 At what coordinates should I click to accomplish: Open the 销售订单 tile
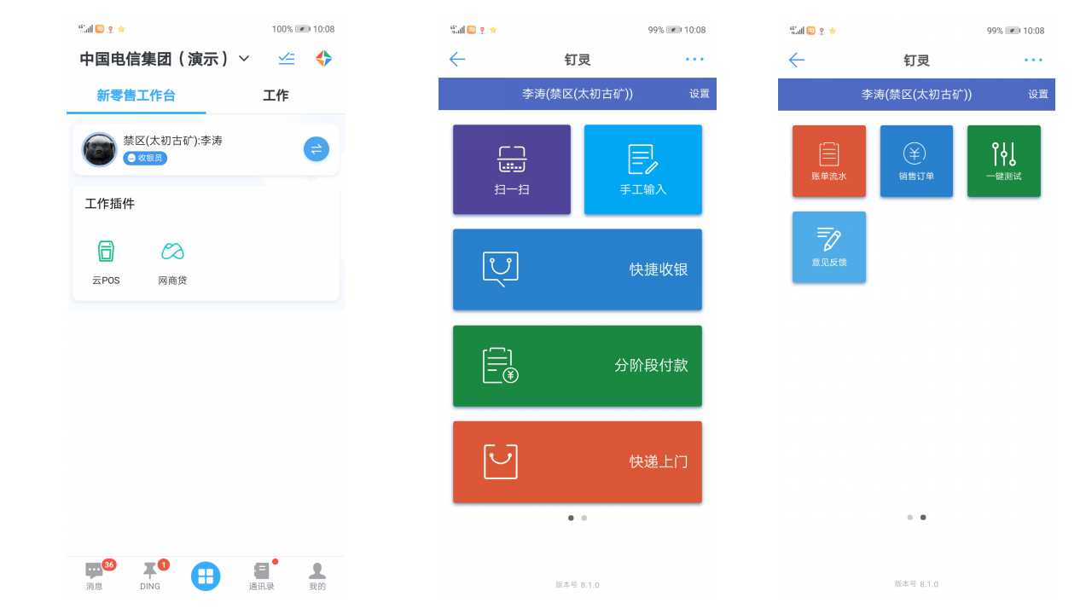point(916,161)
